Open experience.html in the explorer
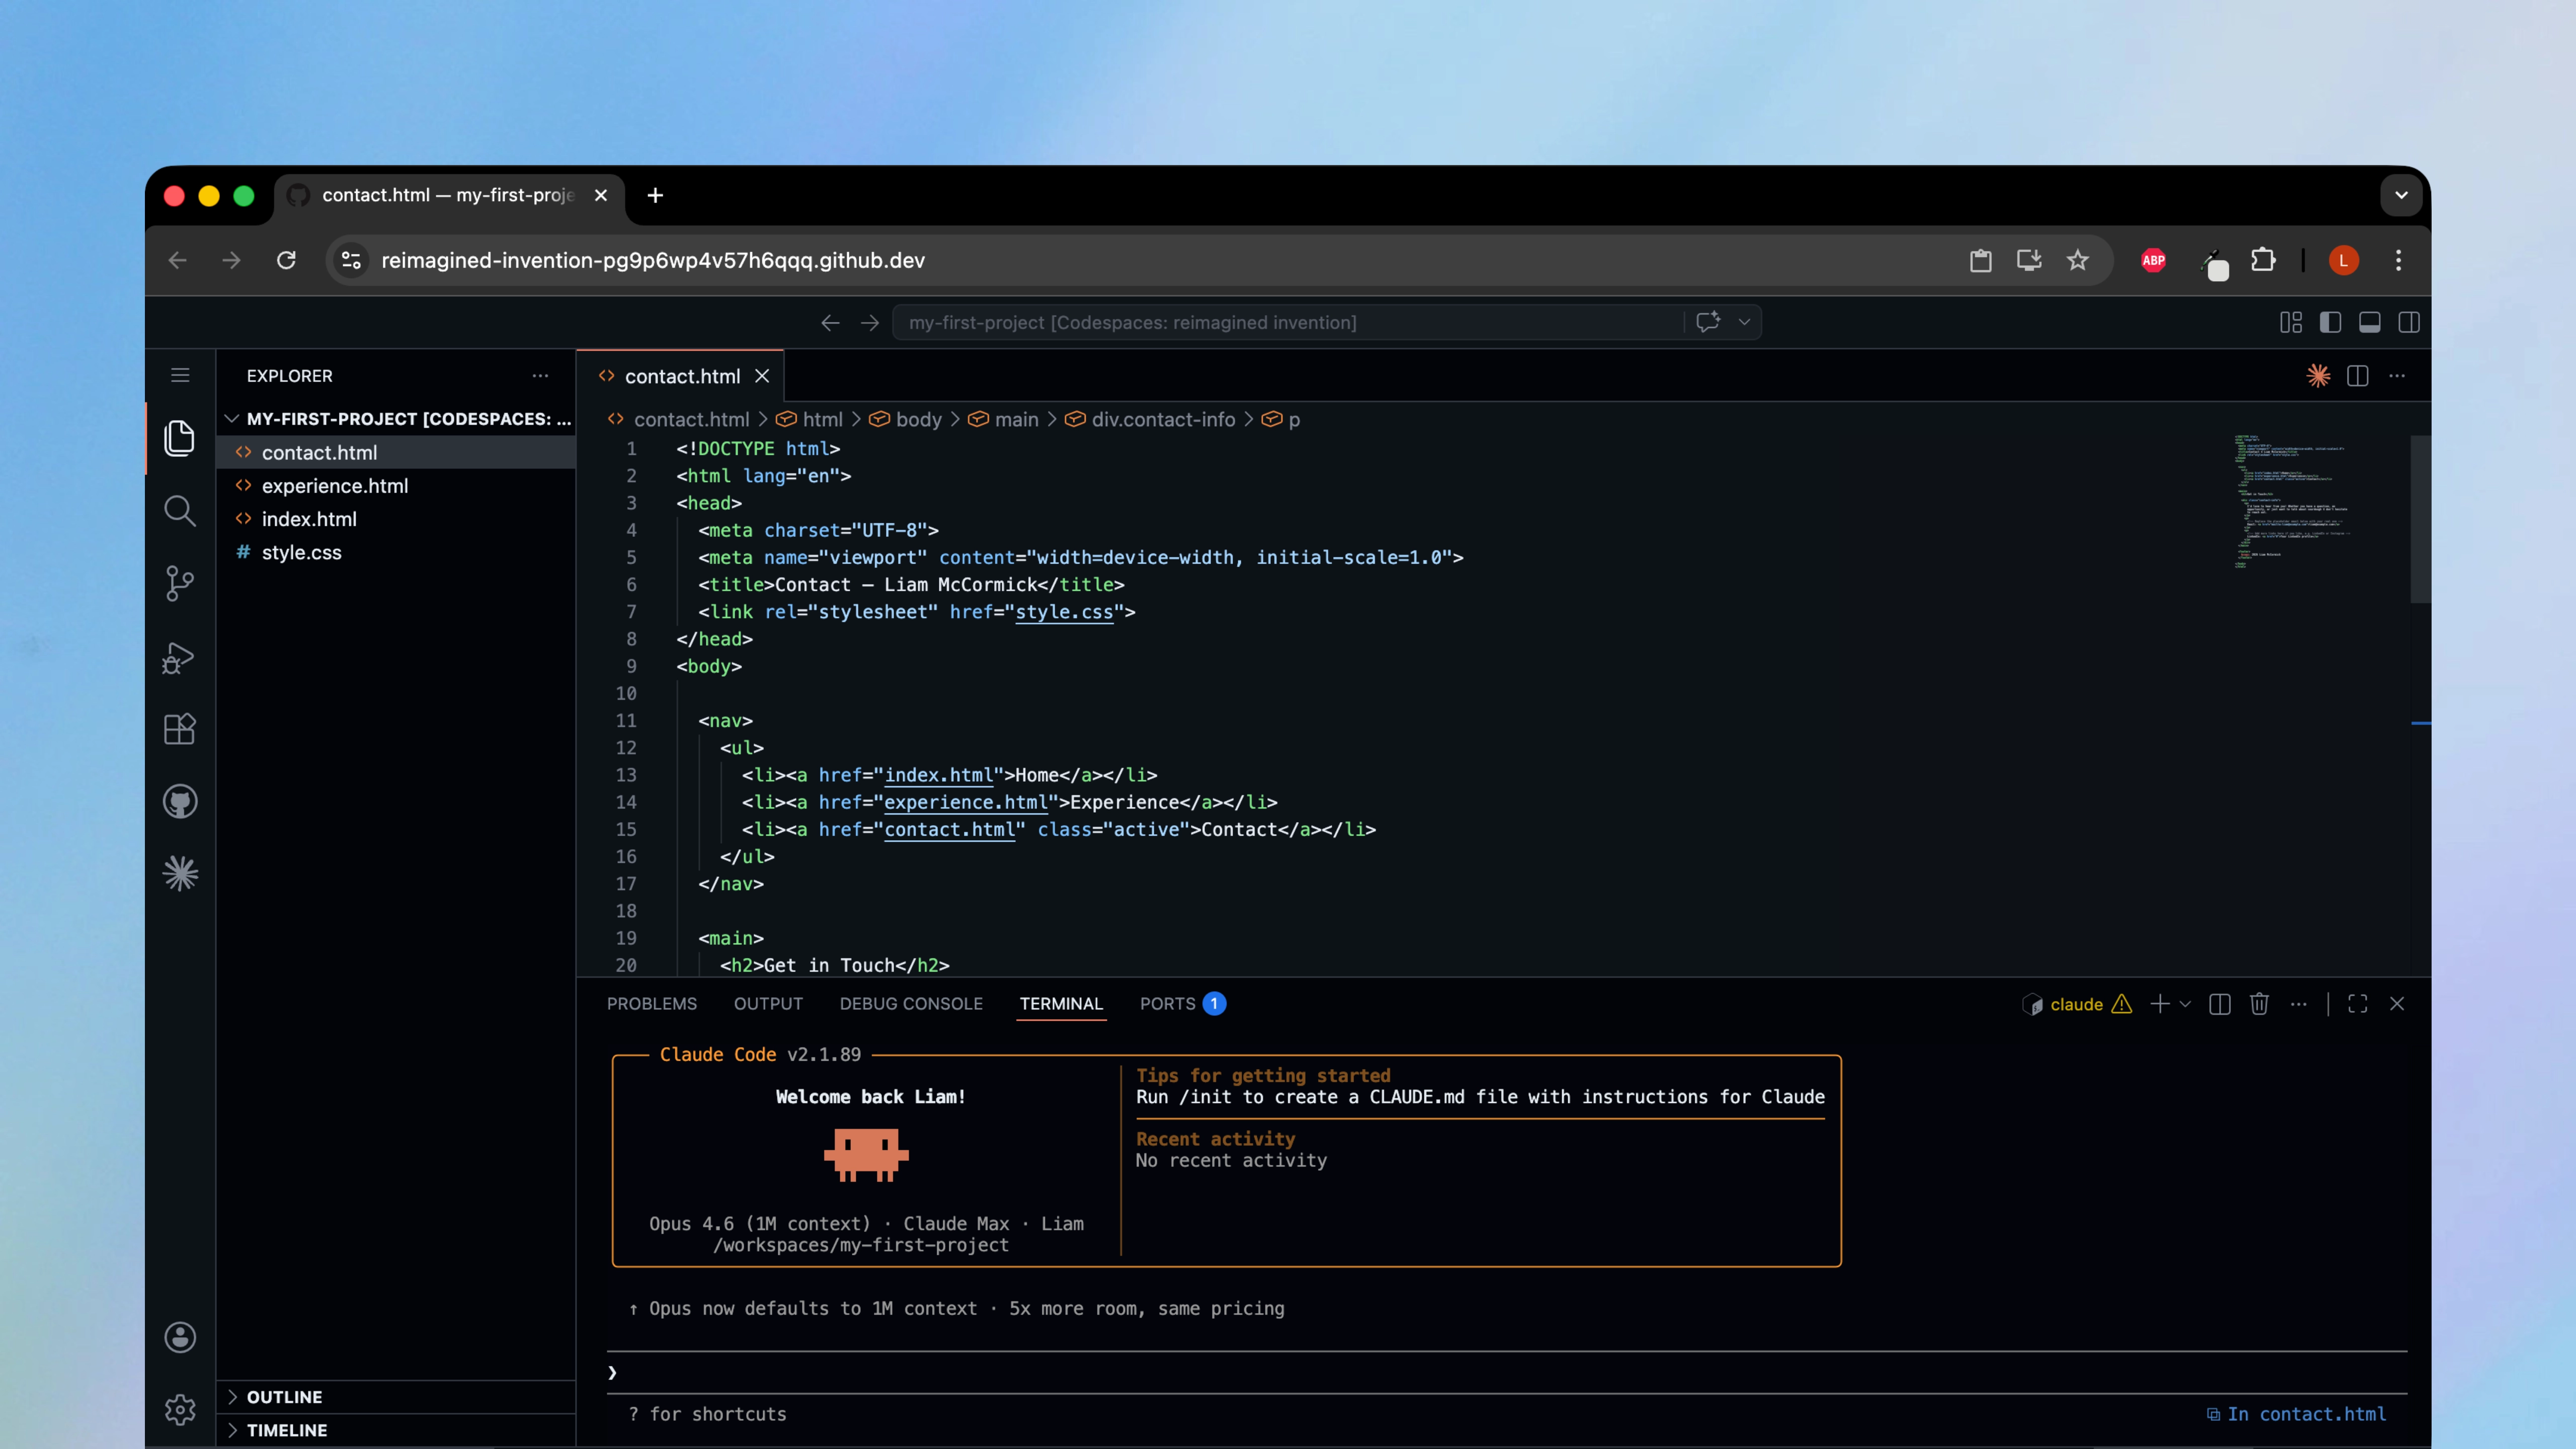 point(334,486)
